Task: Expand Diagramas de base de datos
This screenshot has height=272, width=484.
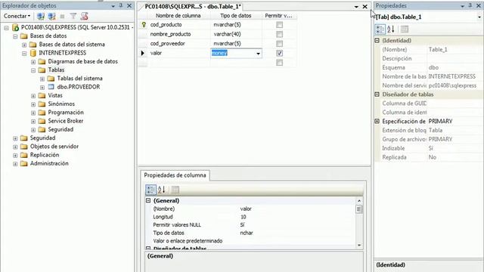Action: click(x=33, y=62)
